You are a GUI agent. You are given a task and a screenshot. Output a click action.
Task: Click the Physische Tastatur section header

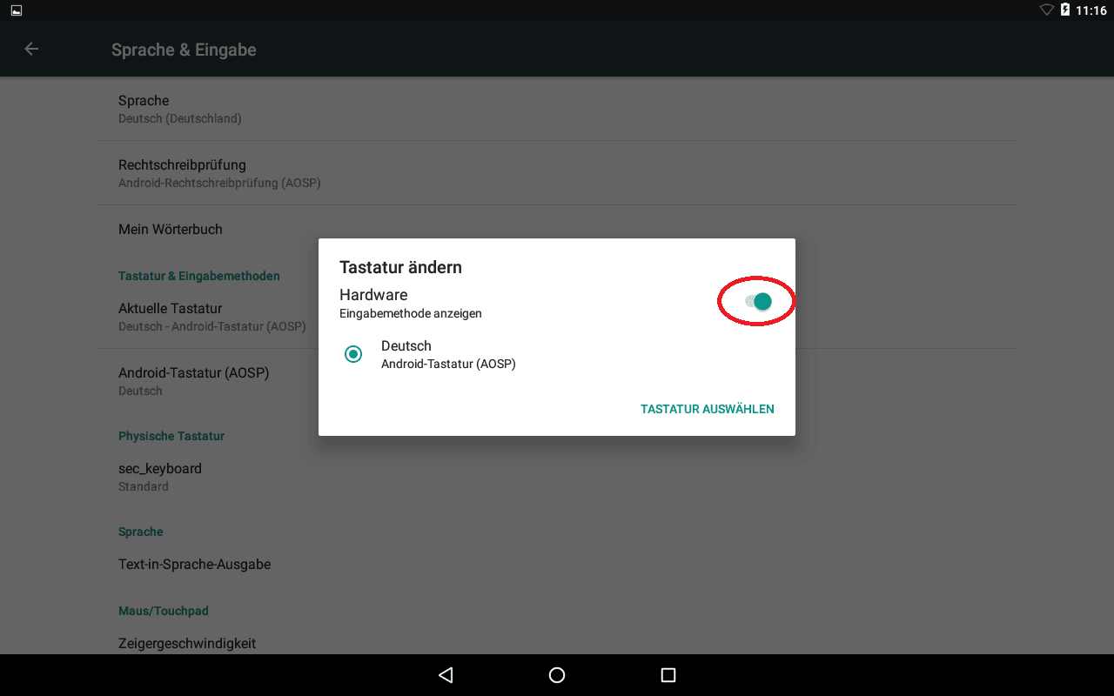(x=171, y=436)
